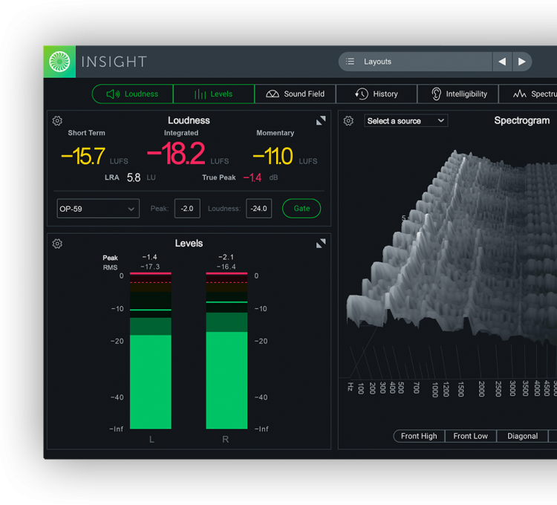Screen dimensions: 557x505
Task: Click the left channel L meter
Action: click(x=151, y=351)
